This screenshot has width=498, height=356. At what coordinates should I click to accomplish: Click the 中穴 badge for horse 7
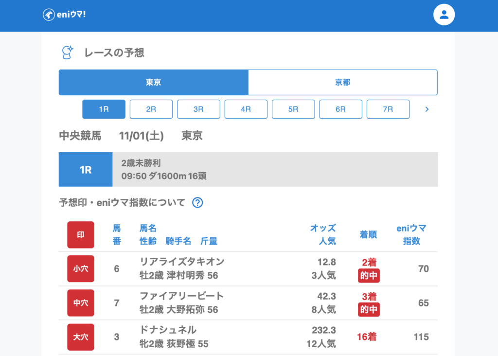click(x=81, y=303)
